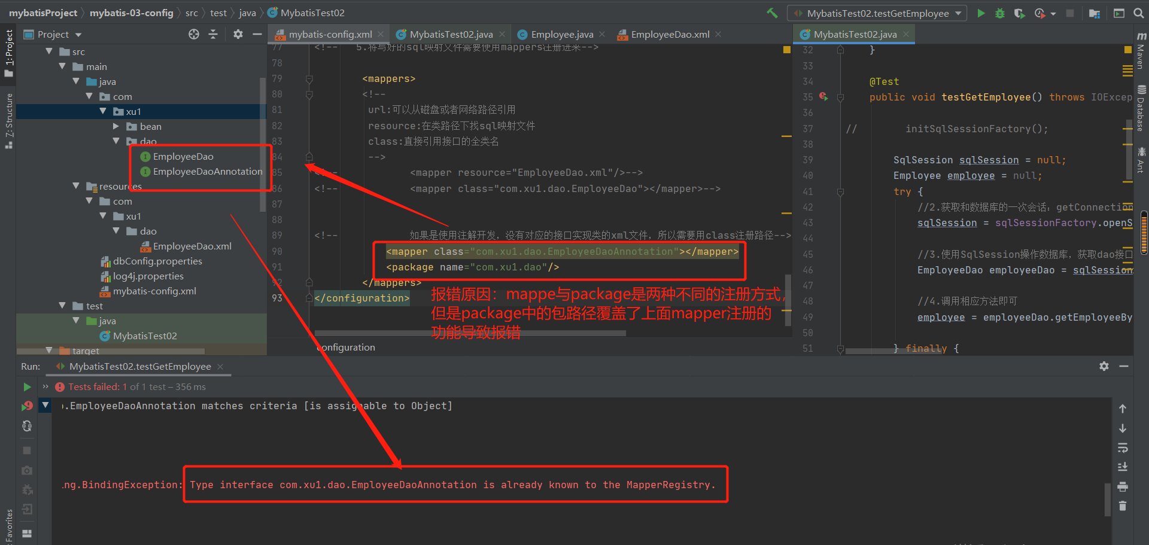Click the console vertical scrollbar

click(x=1108, y=499)
